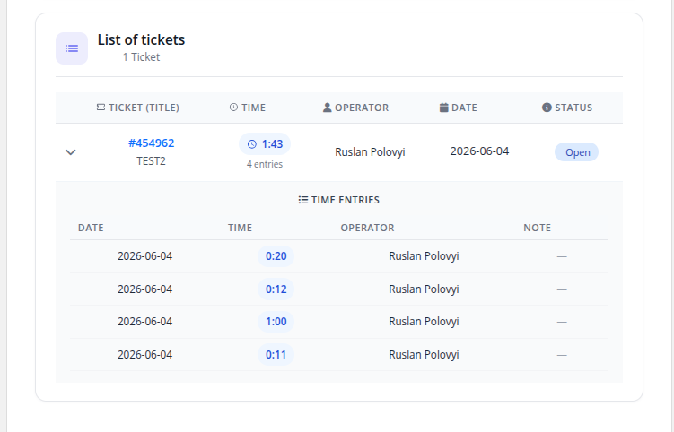674x432 pixels.
Task: Click the List of tickets heading
Action: 141,39
